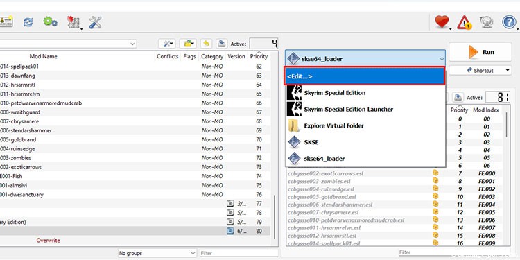Sort by the Conflicts column header

[x=168, y=56]
